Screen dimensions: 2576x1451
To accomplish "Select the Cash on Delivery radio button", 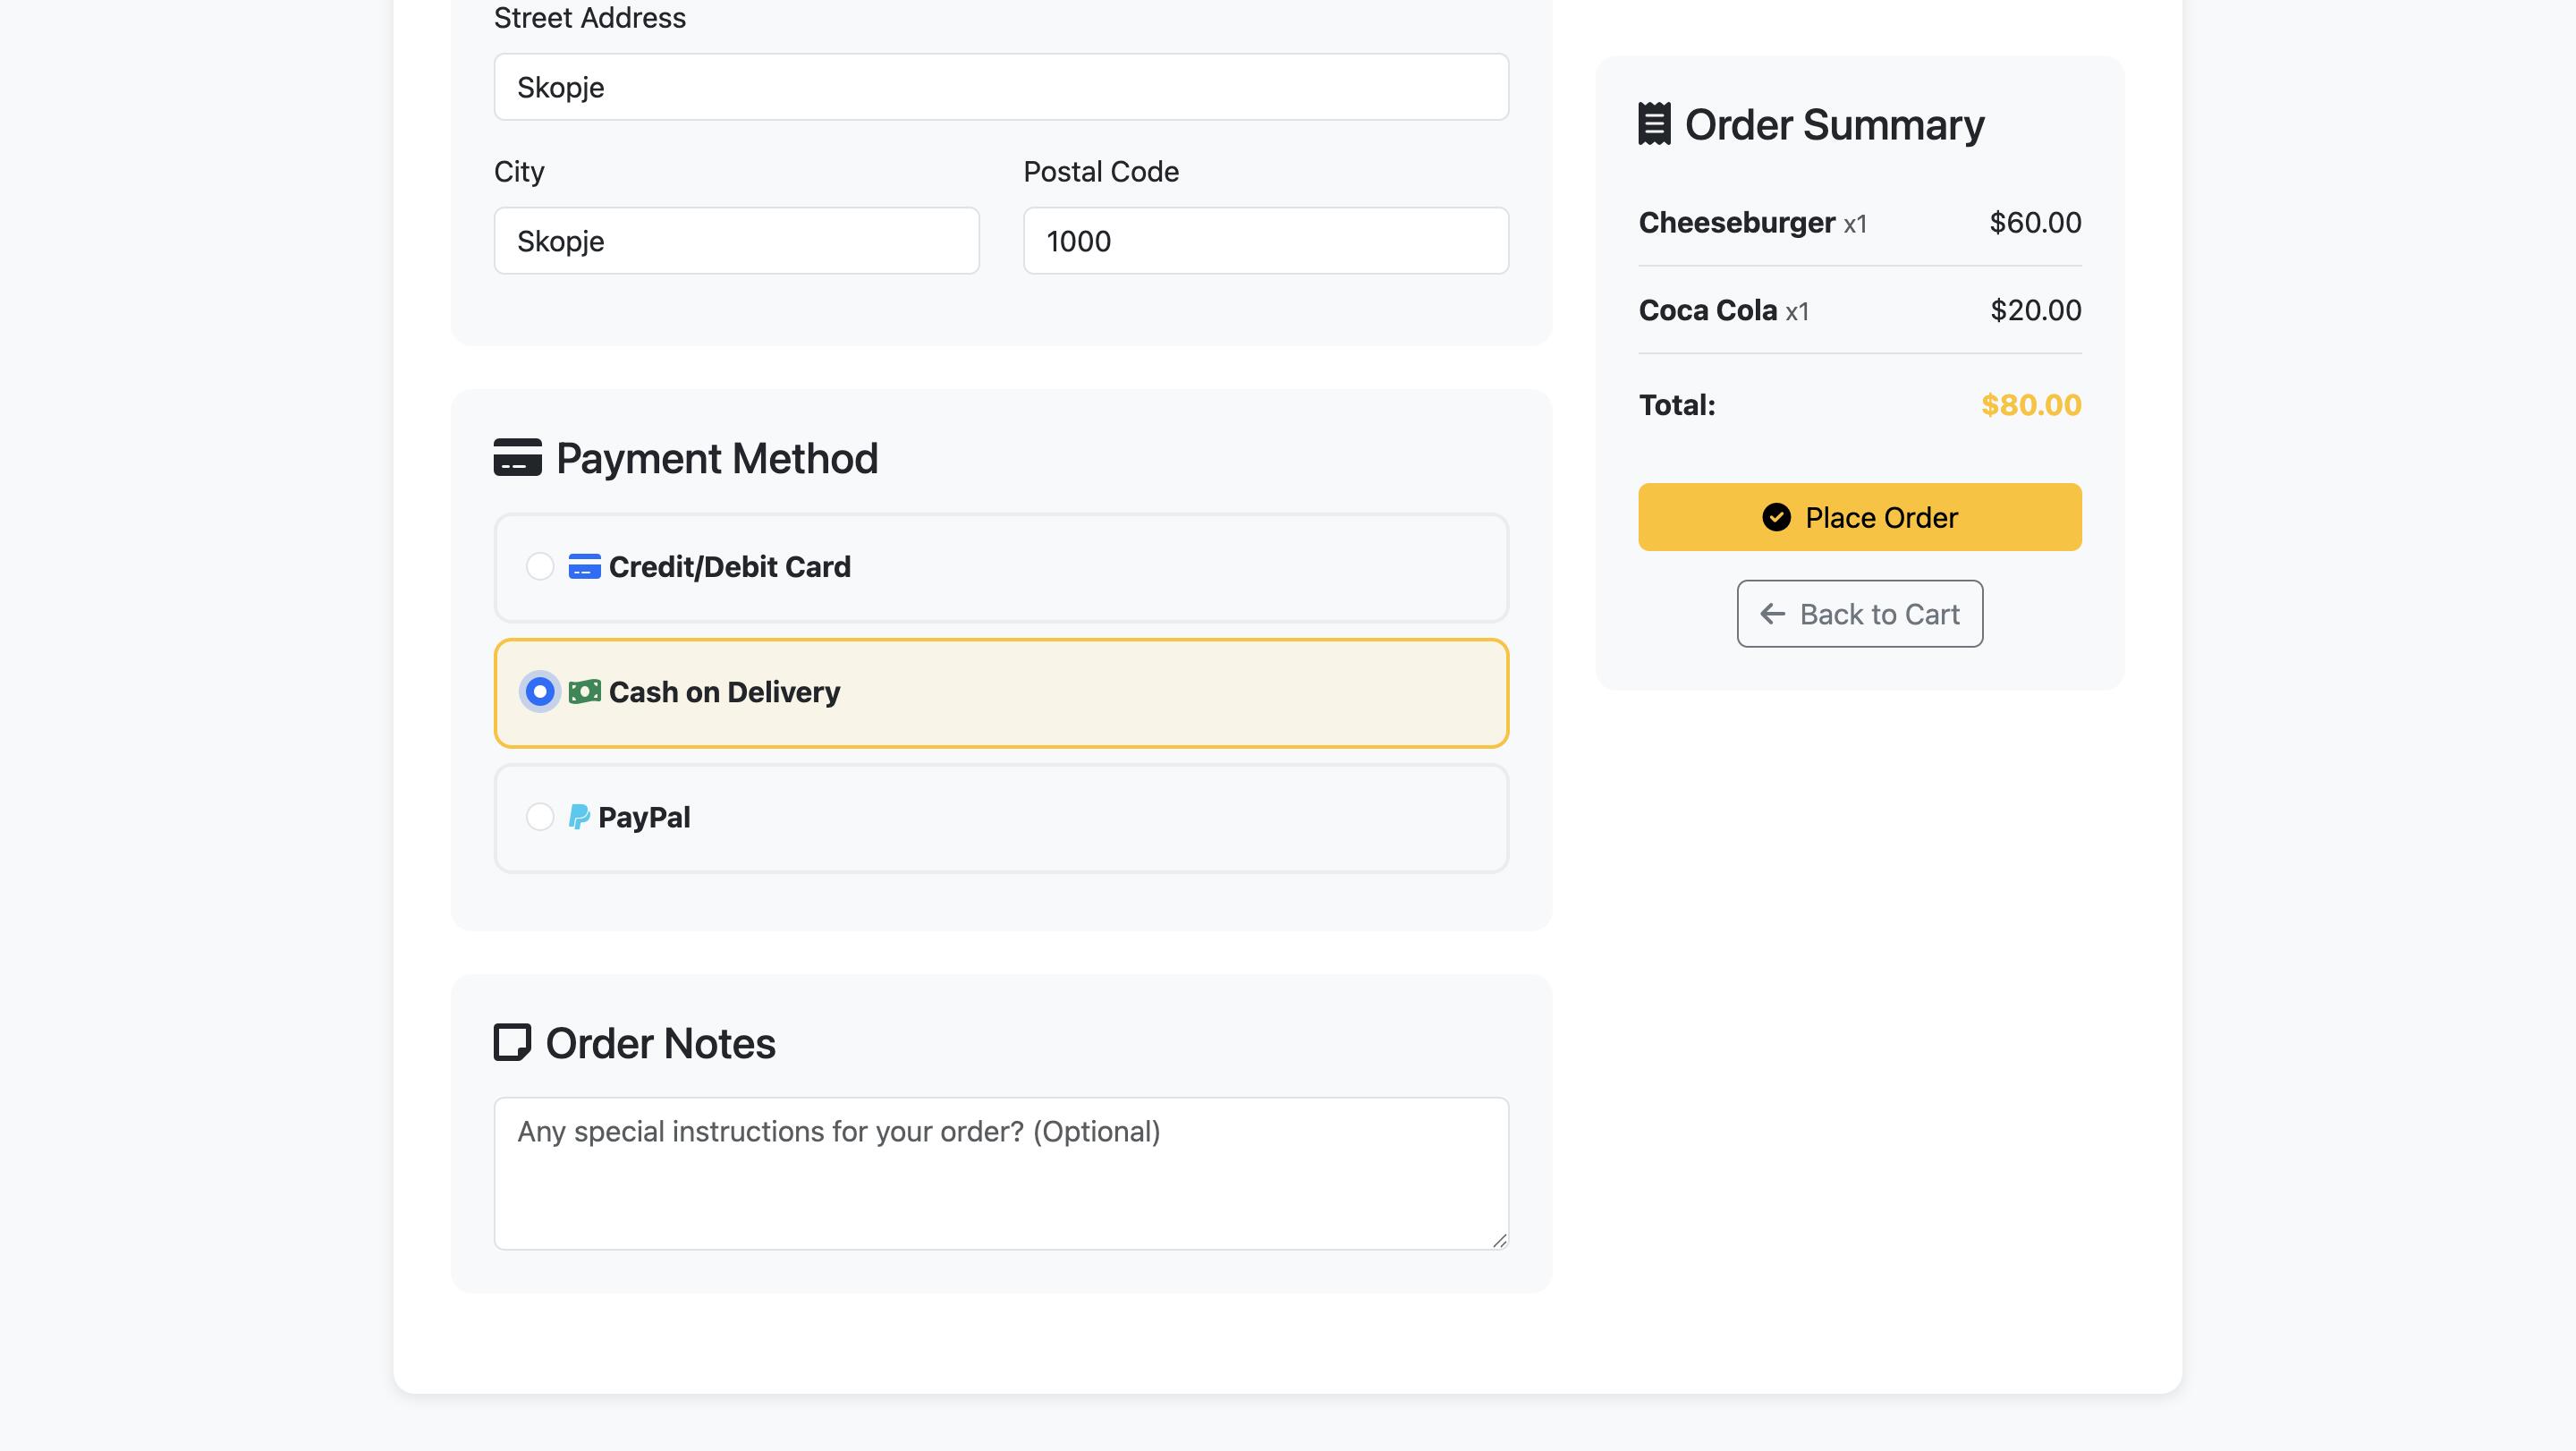I will pyautogui.click(x=540, y=692).
